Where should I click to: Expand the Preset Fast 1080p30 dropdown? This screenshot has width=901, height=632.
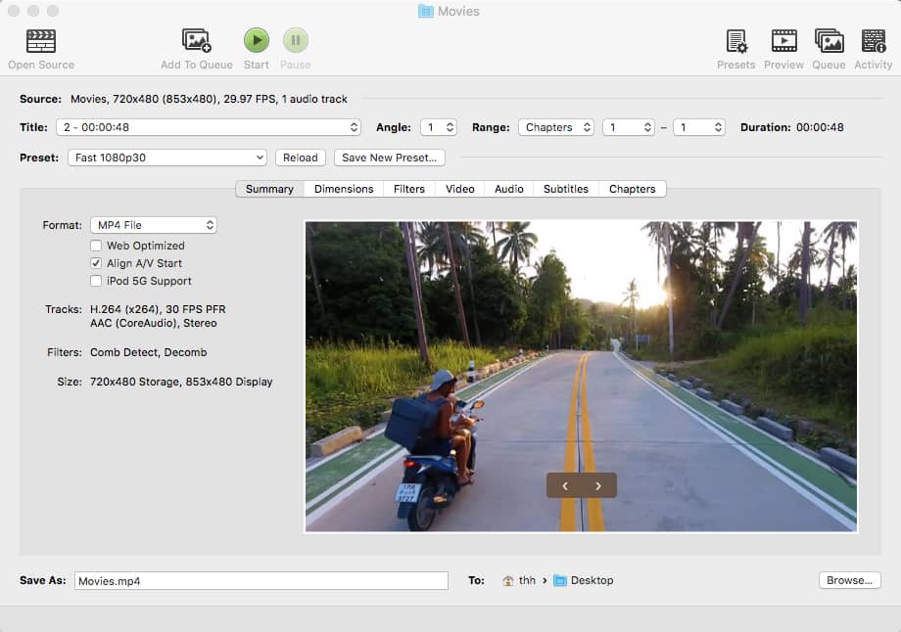[167, 158]
